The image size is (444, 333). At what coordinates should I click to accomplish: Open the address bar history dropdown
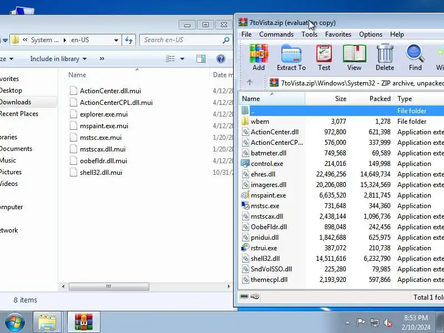[116, 40]
